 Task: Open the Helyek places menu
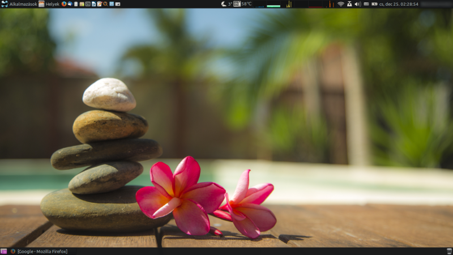[x=49, y=4]
